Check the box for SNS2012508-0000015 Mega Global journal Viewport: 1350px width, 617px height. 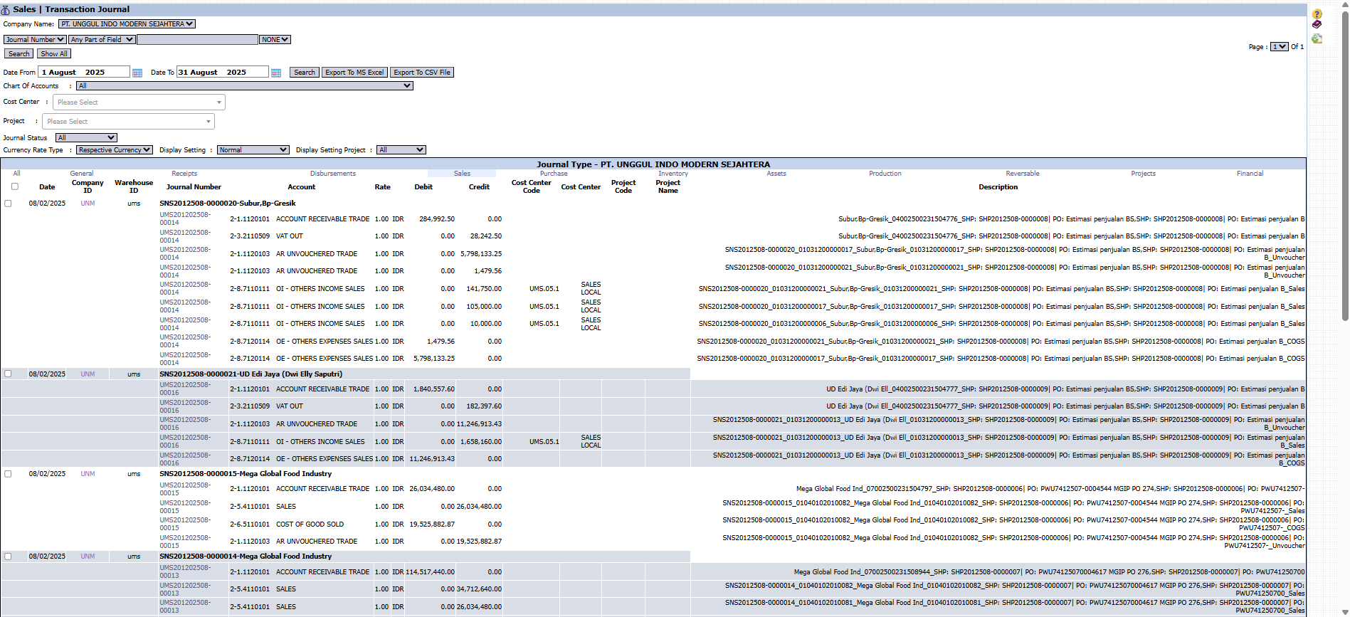[8, 474]
